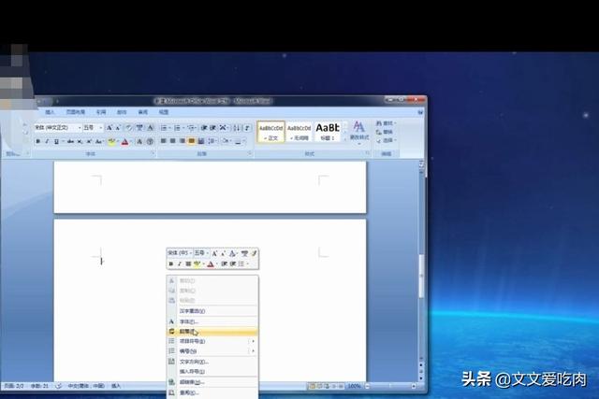This screenshot has height=399, width=599.
Task: Expand the 编号 (Numbering) submenu entry
Action: [x=212, y=351]
